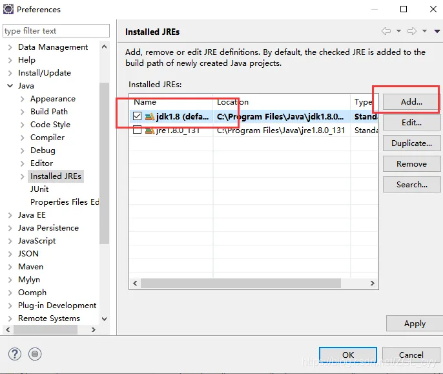This screenshot has width=443, height=374.
Task: Select Properties Files Editor tree item
Action: pyautogui.click(x=65, y=202)
